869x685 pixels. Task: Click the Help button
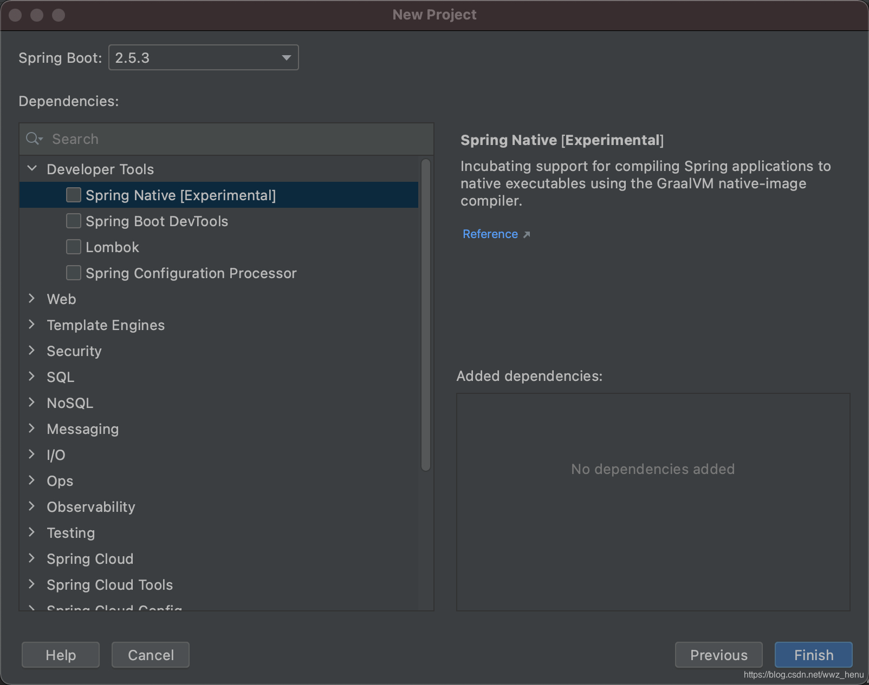coord(61,655)
